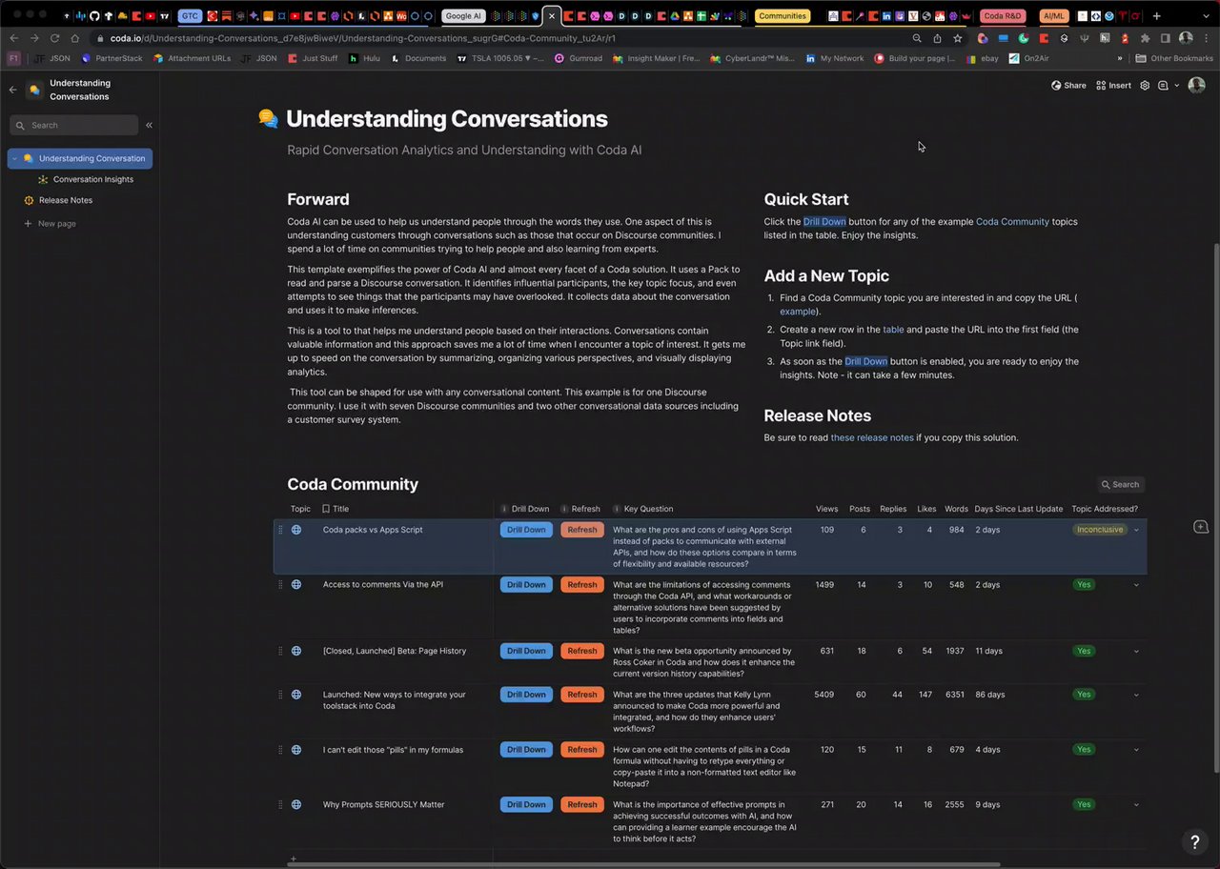
Task: Open the Insert panel
Action: pos(1113,85)
